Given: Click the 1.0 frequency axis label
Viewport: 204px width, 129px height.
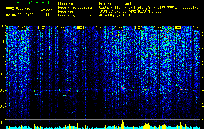Looking at the screenshot, I should [x=3, y=58].
